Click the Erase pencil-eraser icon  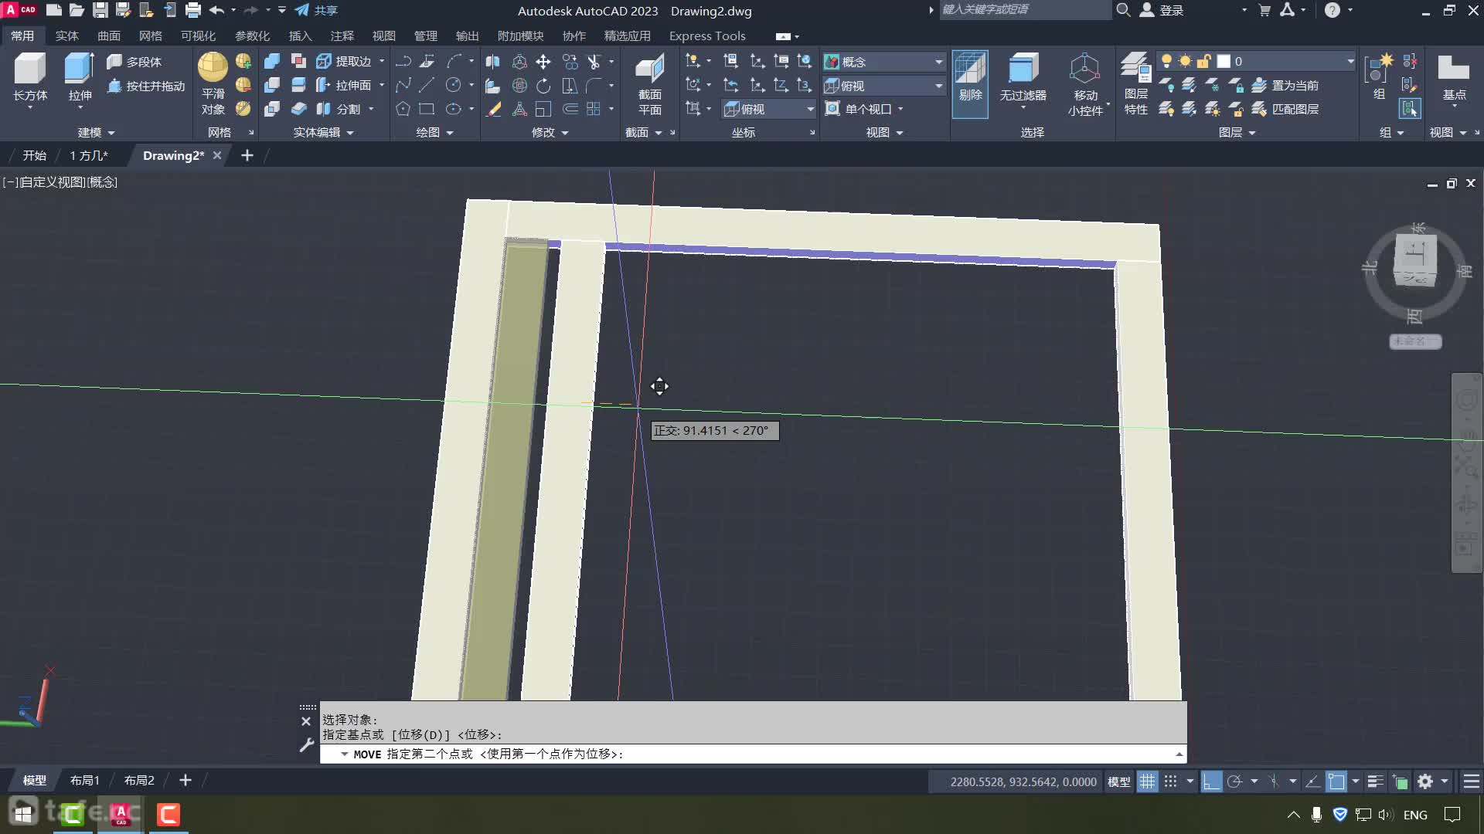coord(492,109)
